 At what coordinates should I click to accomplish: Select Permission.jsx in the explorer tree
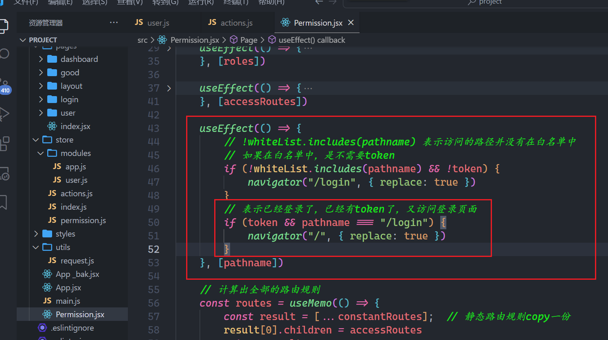(x=72, y=314)
